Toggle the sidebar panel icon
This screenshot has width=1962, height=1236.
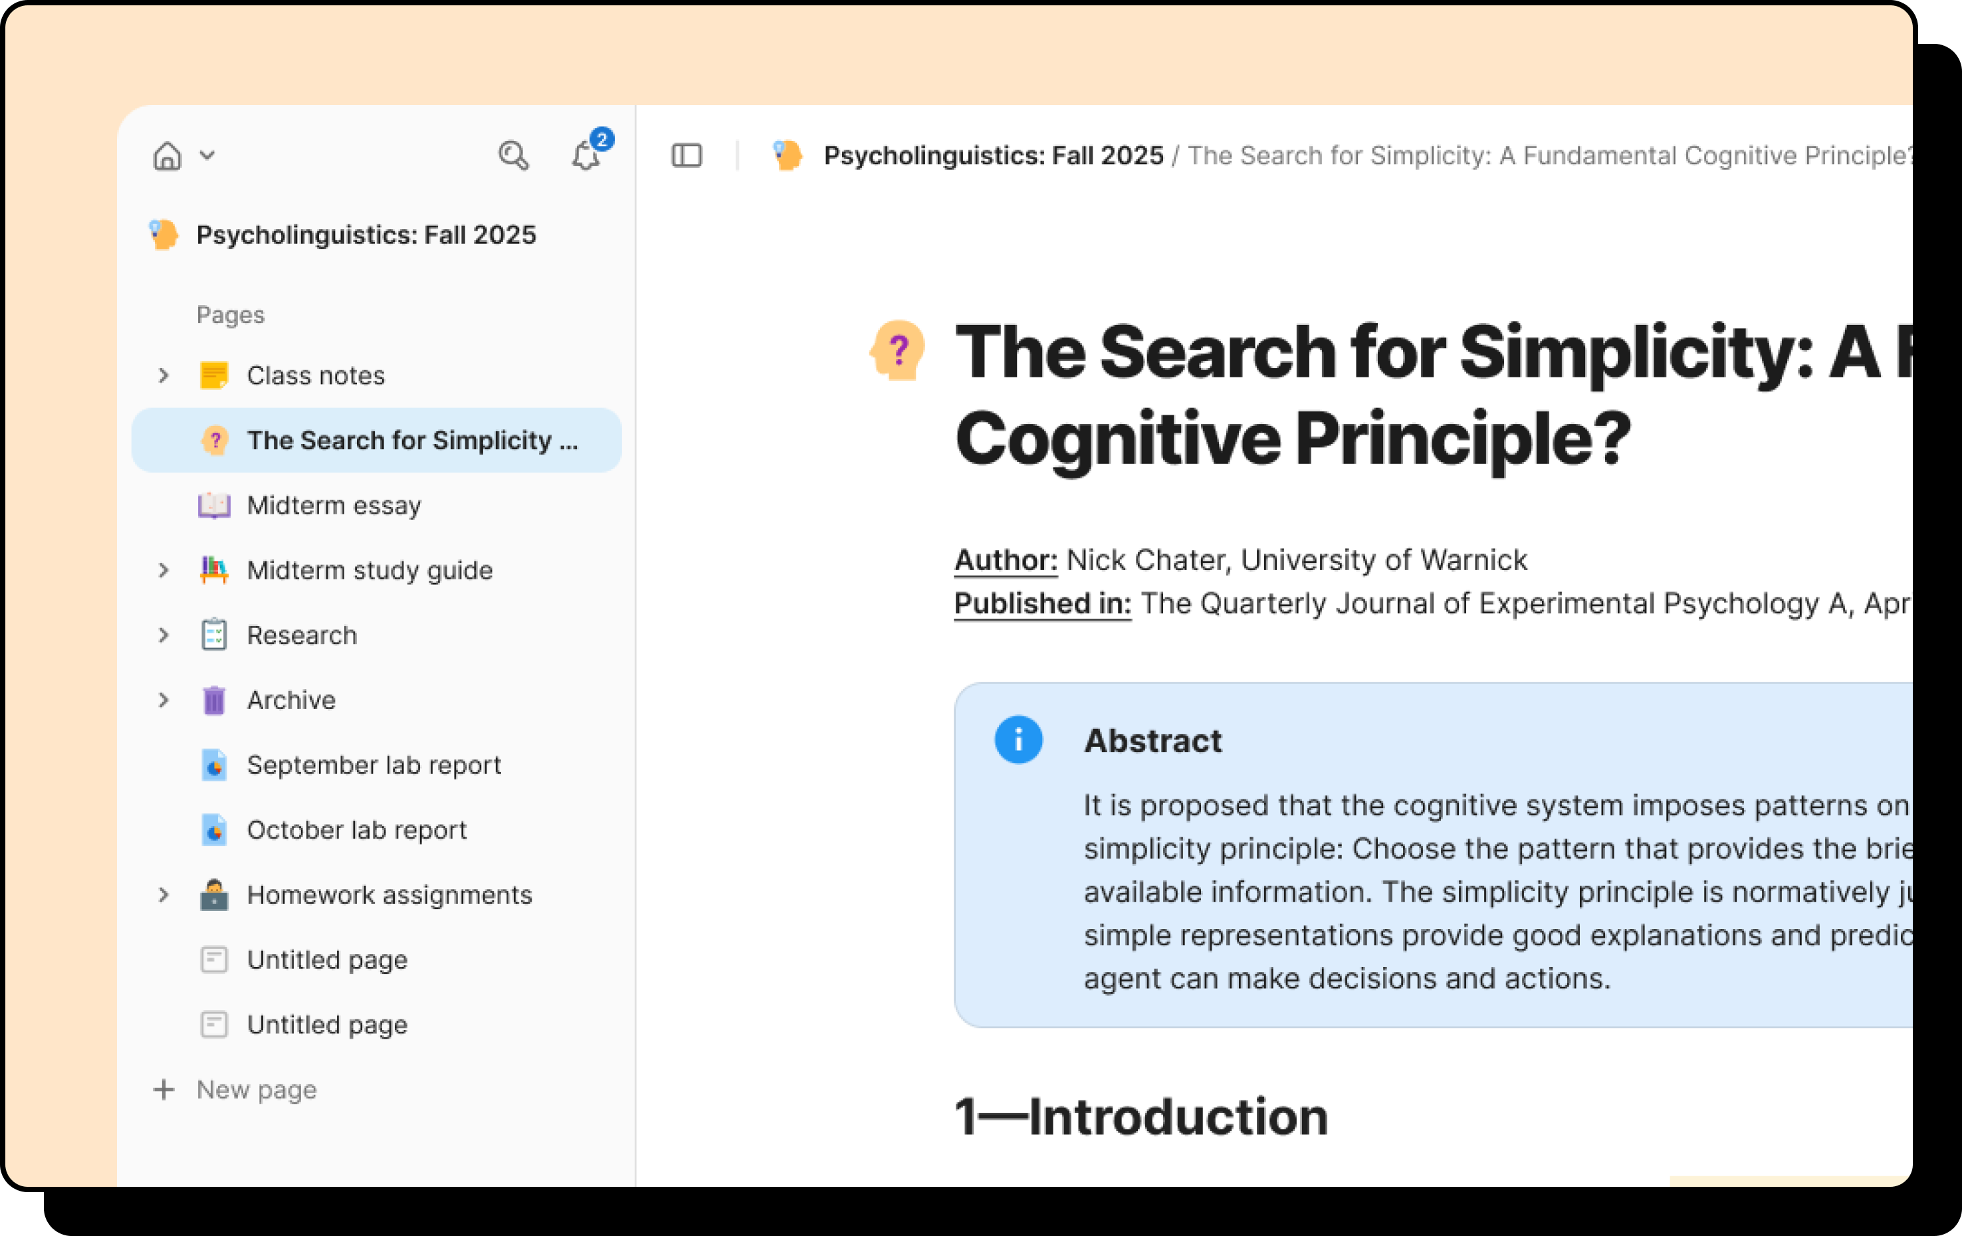pos(686,155)
